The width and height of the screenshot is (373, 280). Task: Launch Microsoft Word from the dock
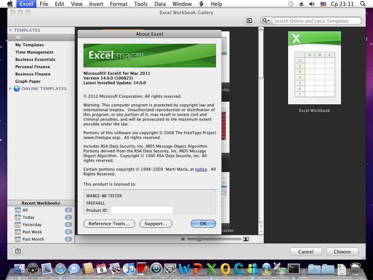click(184, 269)
